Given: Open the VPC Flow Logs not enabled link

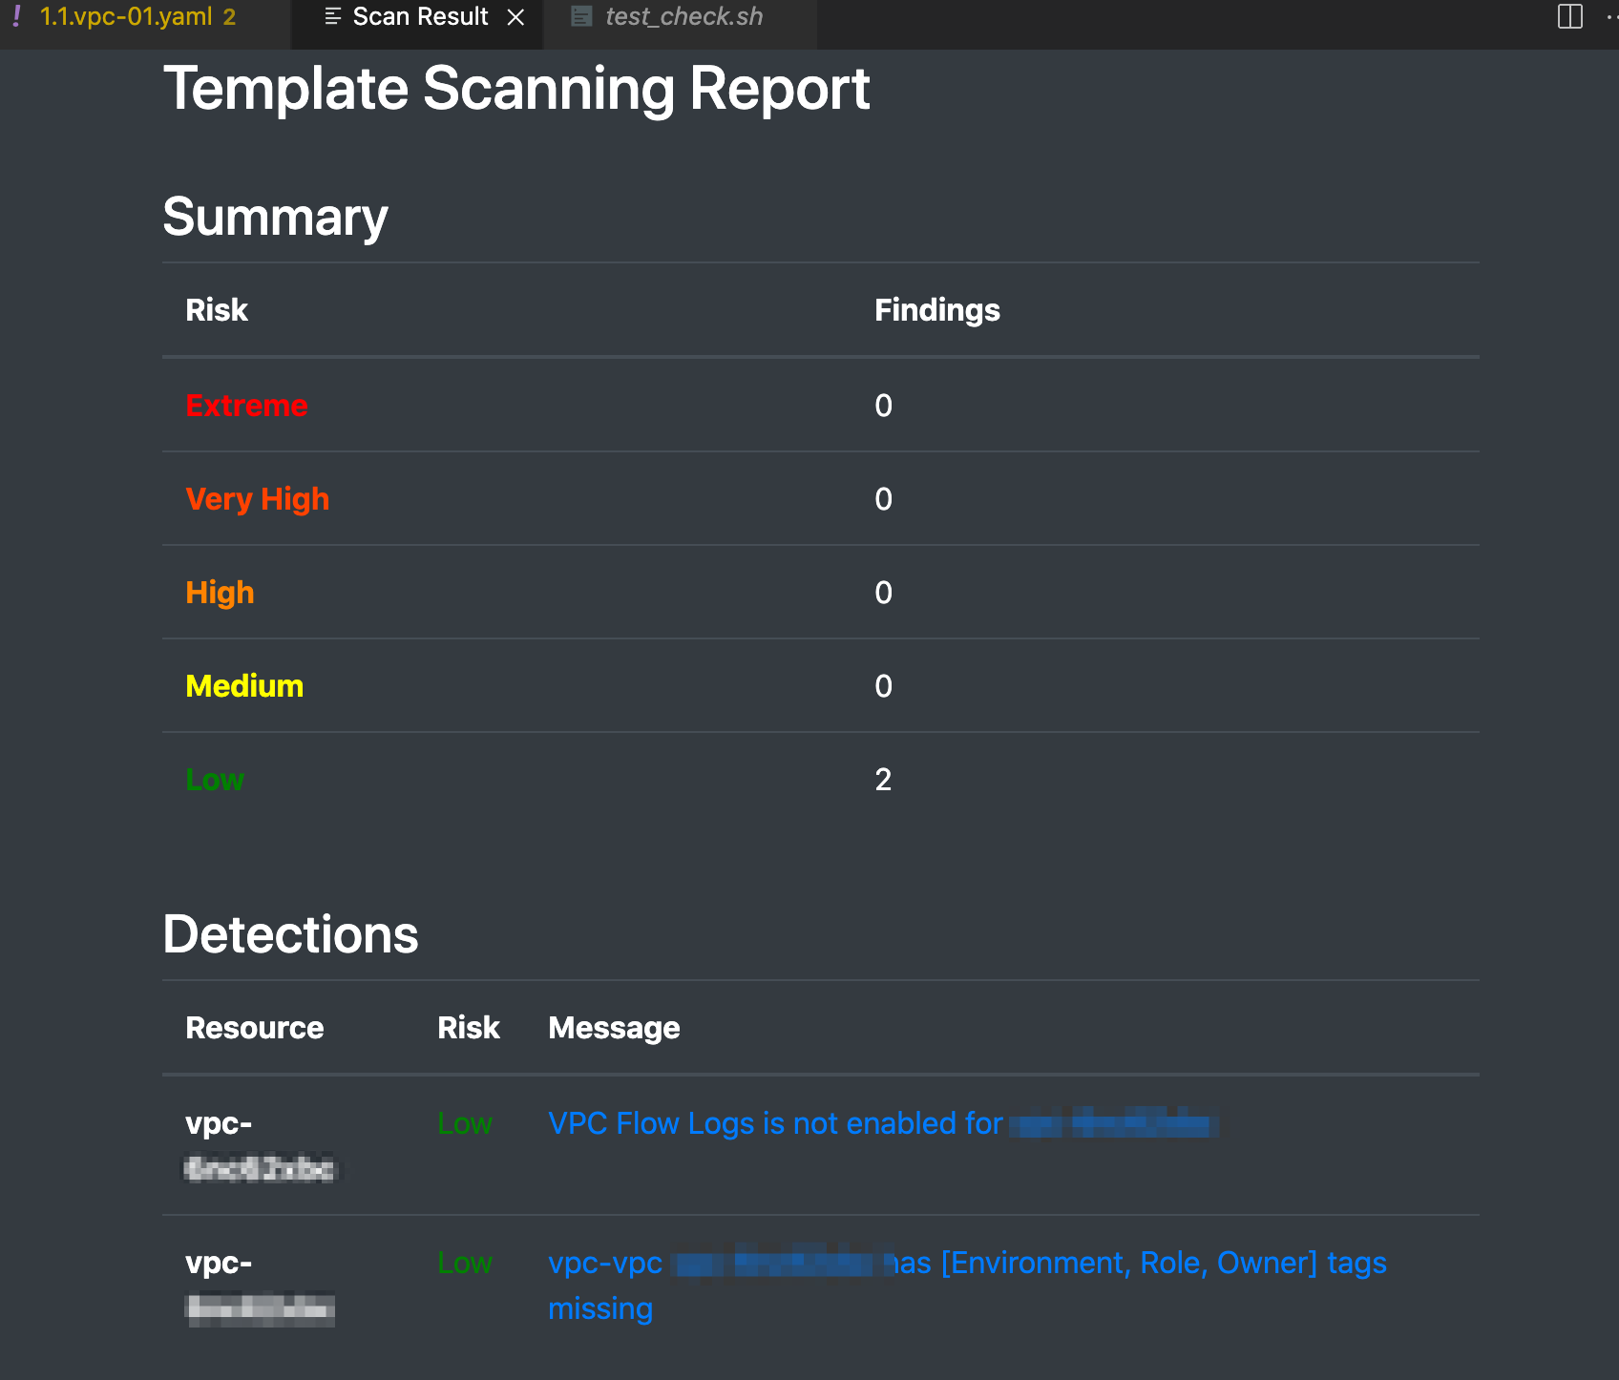Looking at the screenshot, I should pyautogui.click(x=775, y=1123).
